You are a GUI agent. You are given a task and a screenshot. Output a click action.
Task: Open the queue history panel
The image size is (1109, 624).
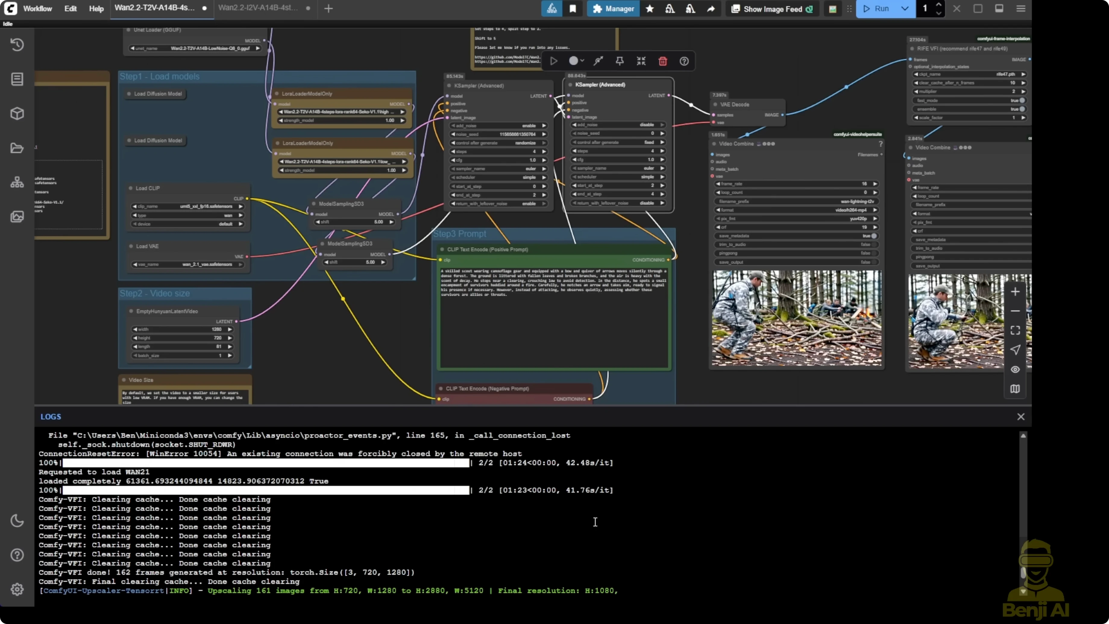point(17,44)
